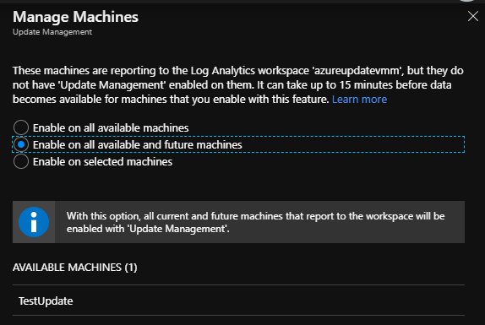Click the 'Enable on selected machines' label text
The height and width of the screenshot is (325, 485).
[x=103, y=161]
